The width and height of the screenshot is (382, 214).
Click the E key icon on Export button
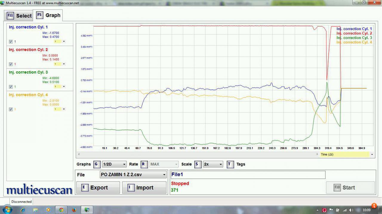pos(85,188)
